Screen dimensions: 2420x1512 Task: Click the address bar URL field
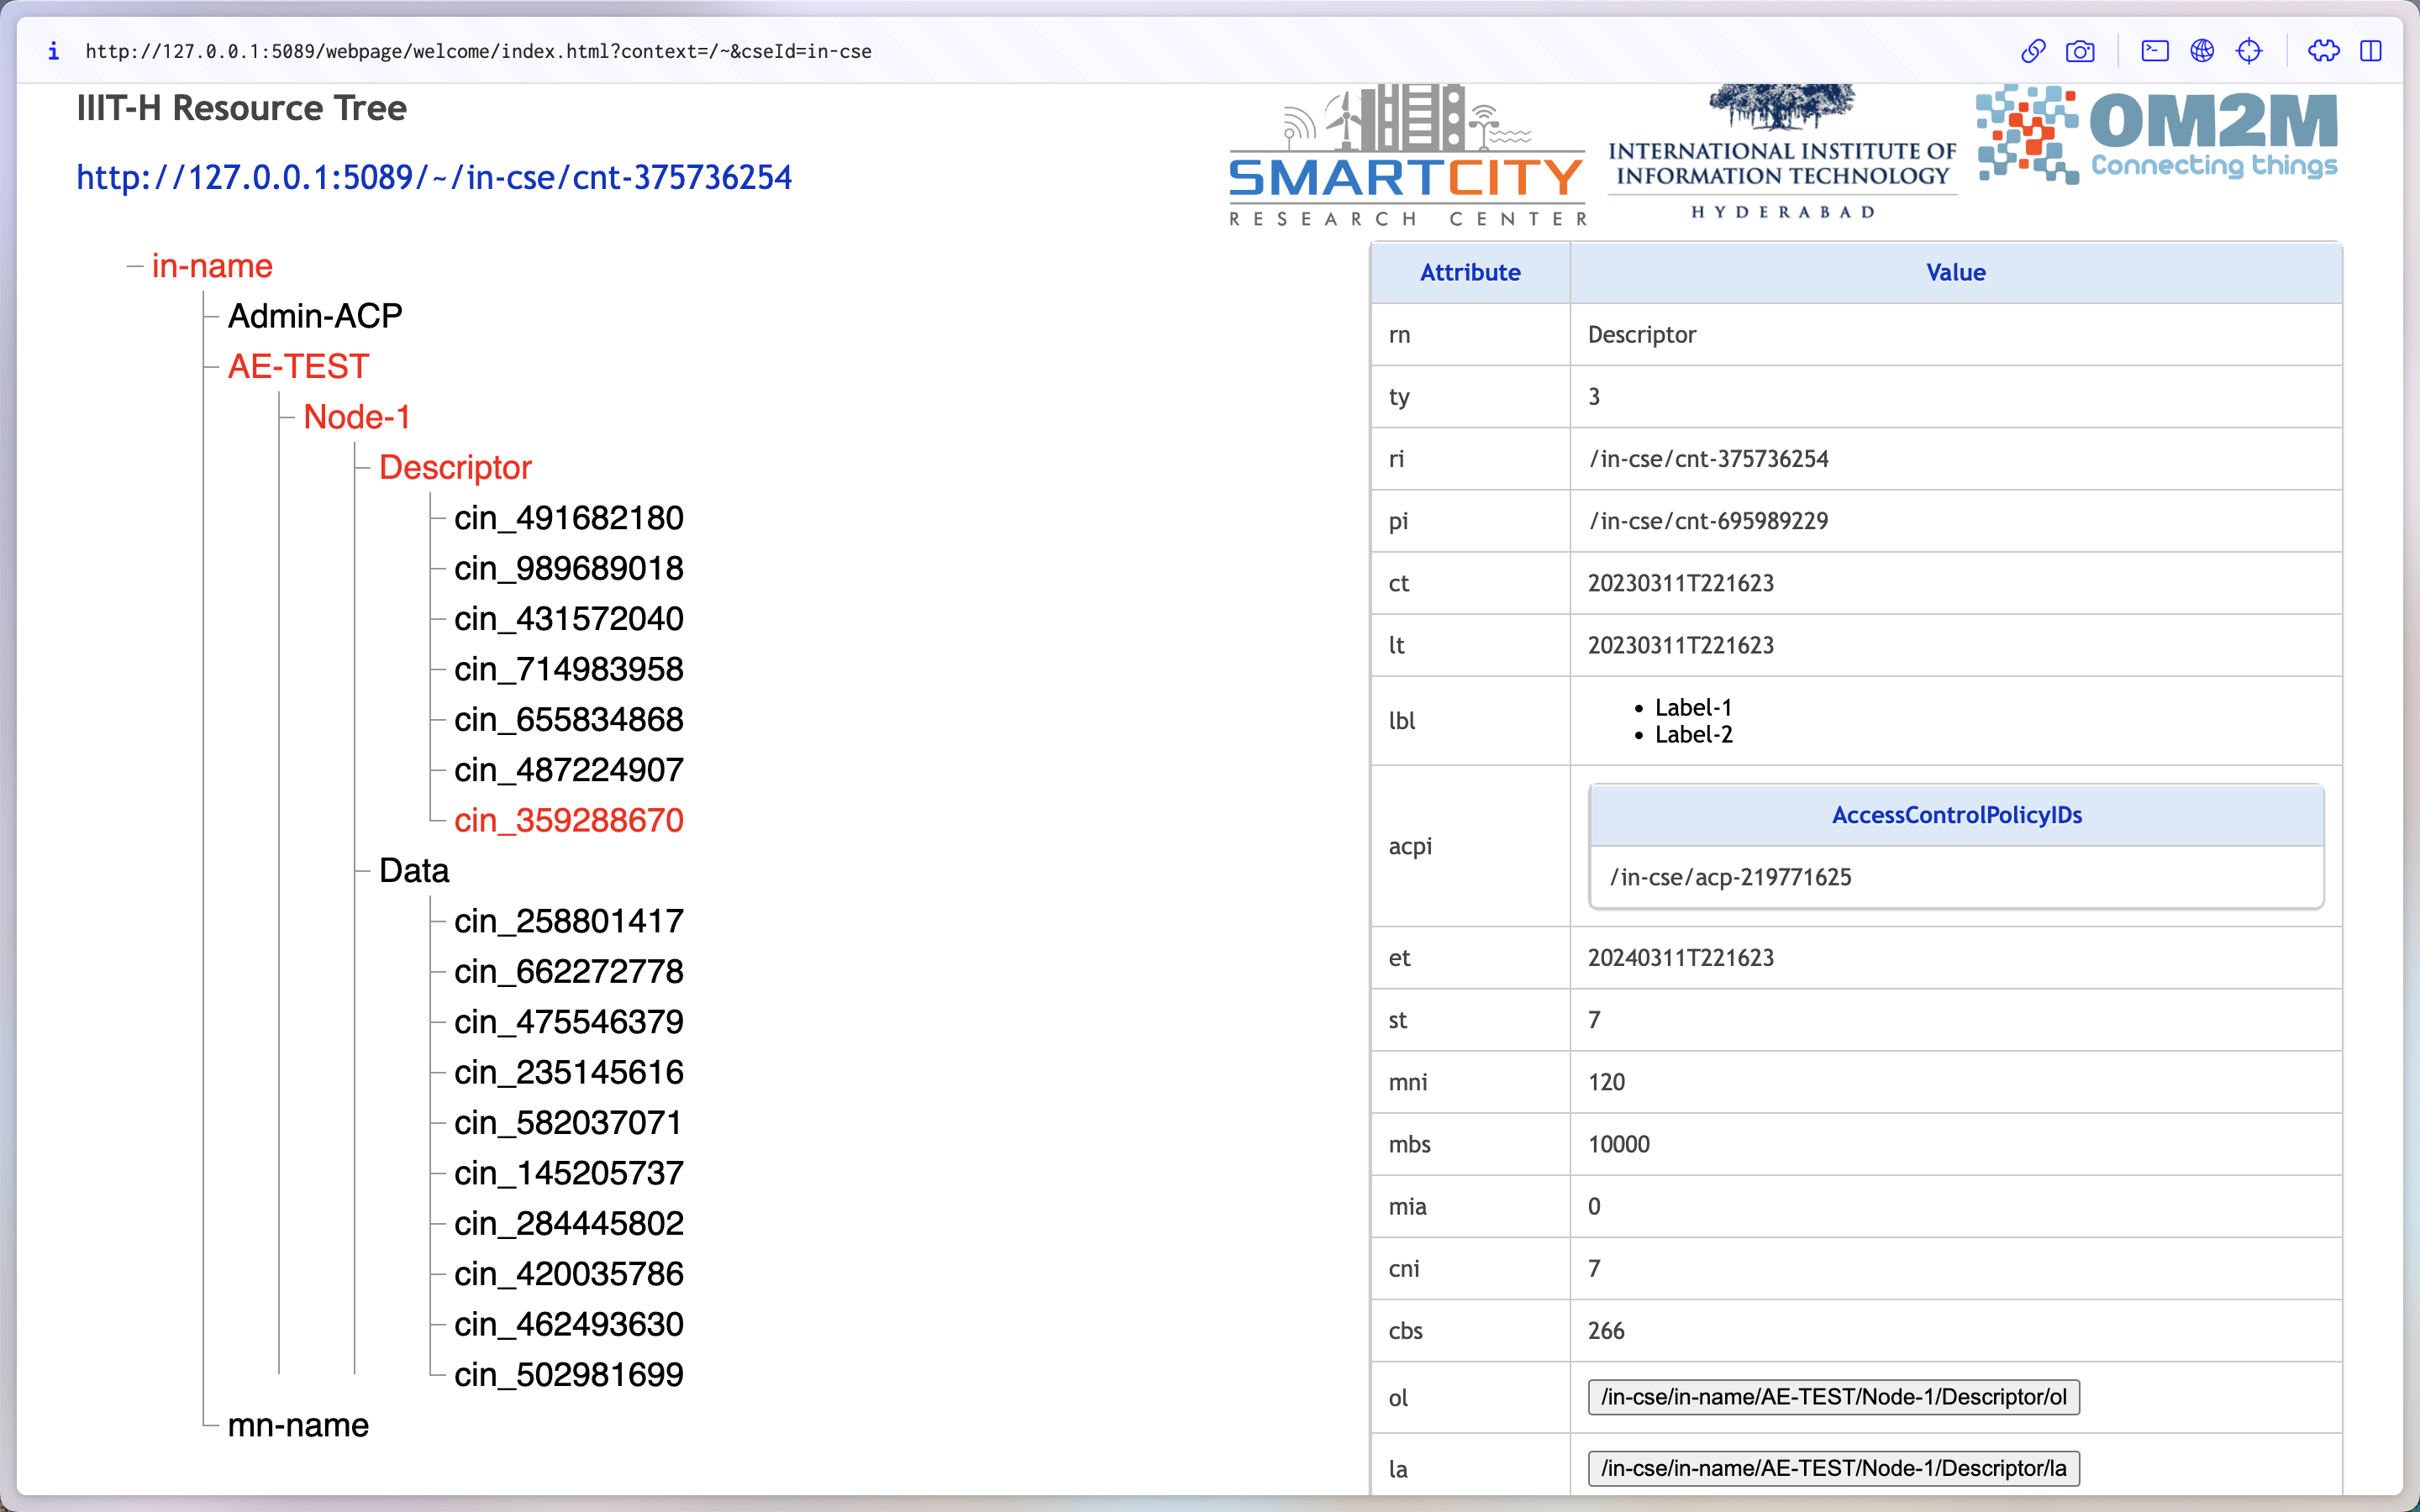pos(478,51)
